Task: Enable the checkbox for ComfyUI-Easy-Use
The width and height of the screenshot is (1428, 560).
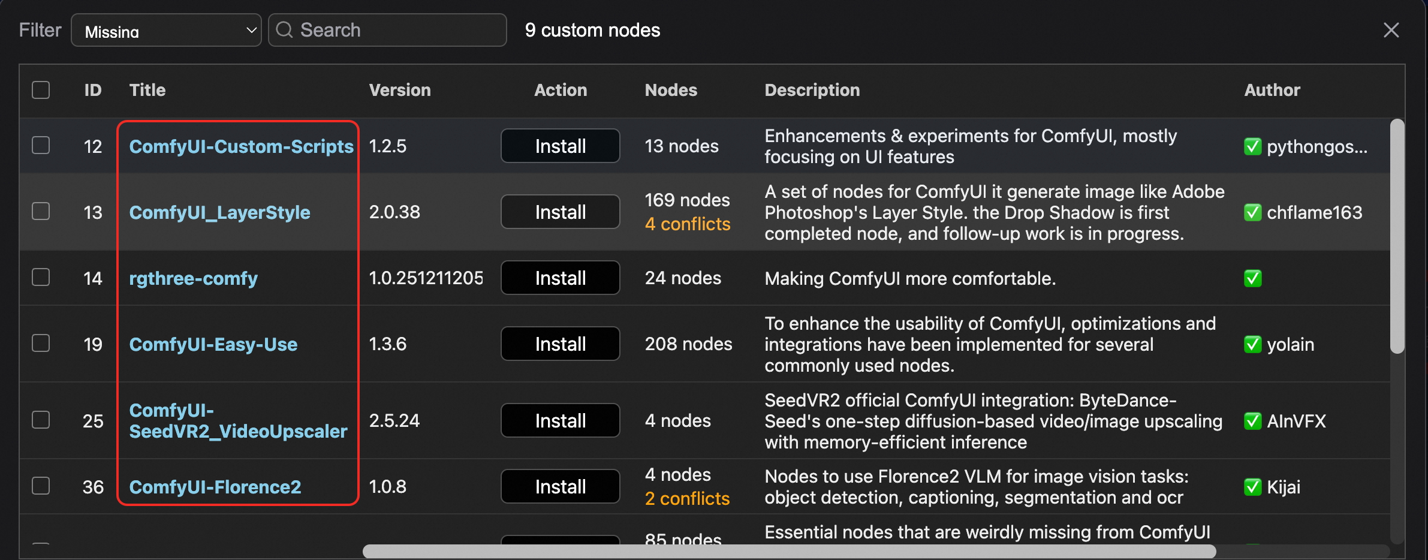Action: 41,343
